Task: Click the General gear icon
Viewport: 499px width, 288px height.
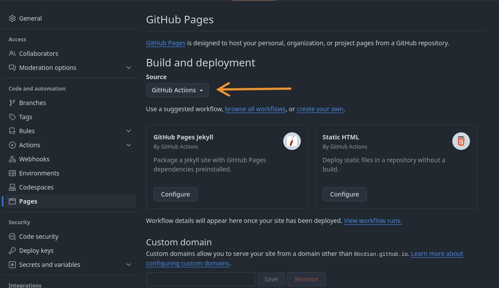Action: tap(12, 18)
